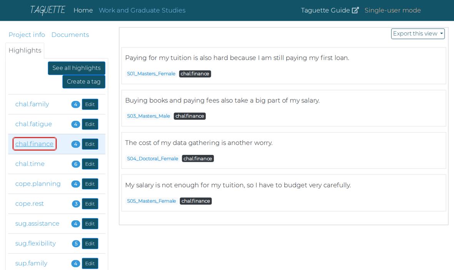Open document S05_Masters_Female

tap(152, 201)
